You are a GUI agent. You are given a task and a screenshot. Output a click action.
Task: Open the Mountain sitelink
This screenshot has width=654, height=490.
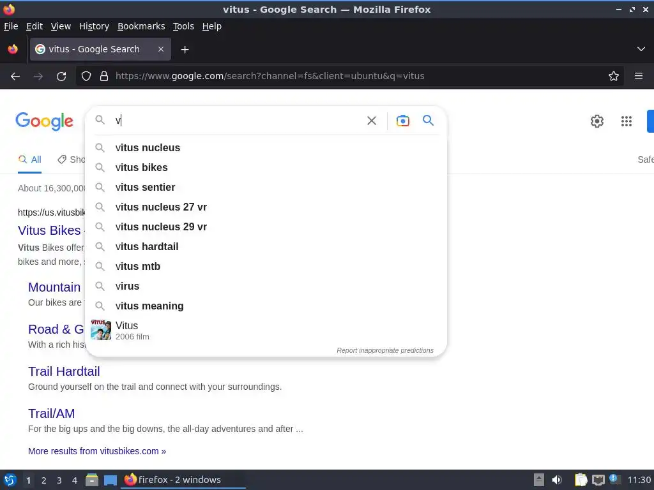point(54,287)
